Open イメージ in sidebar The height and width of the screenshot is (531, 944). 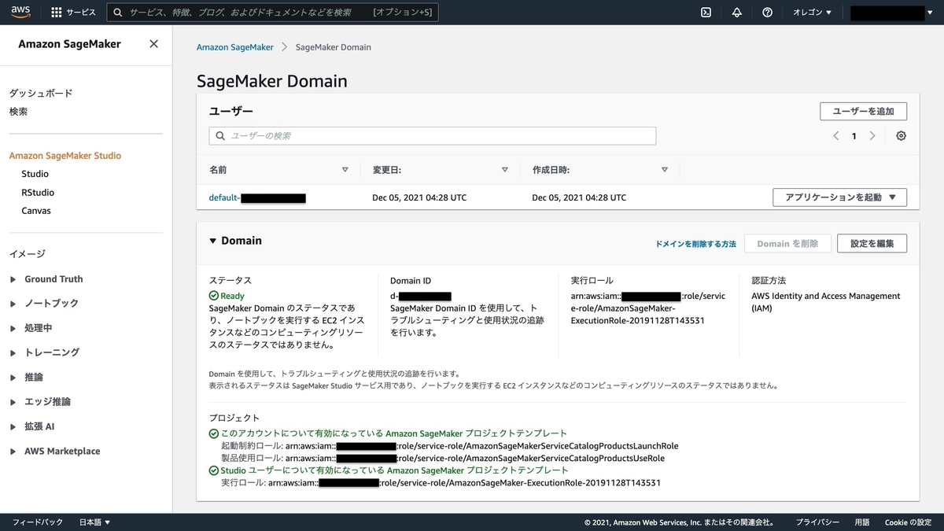click(28, 254)
